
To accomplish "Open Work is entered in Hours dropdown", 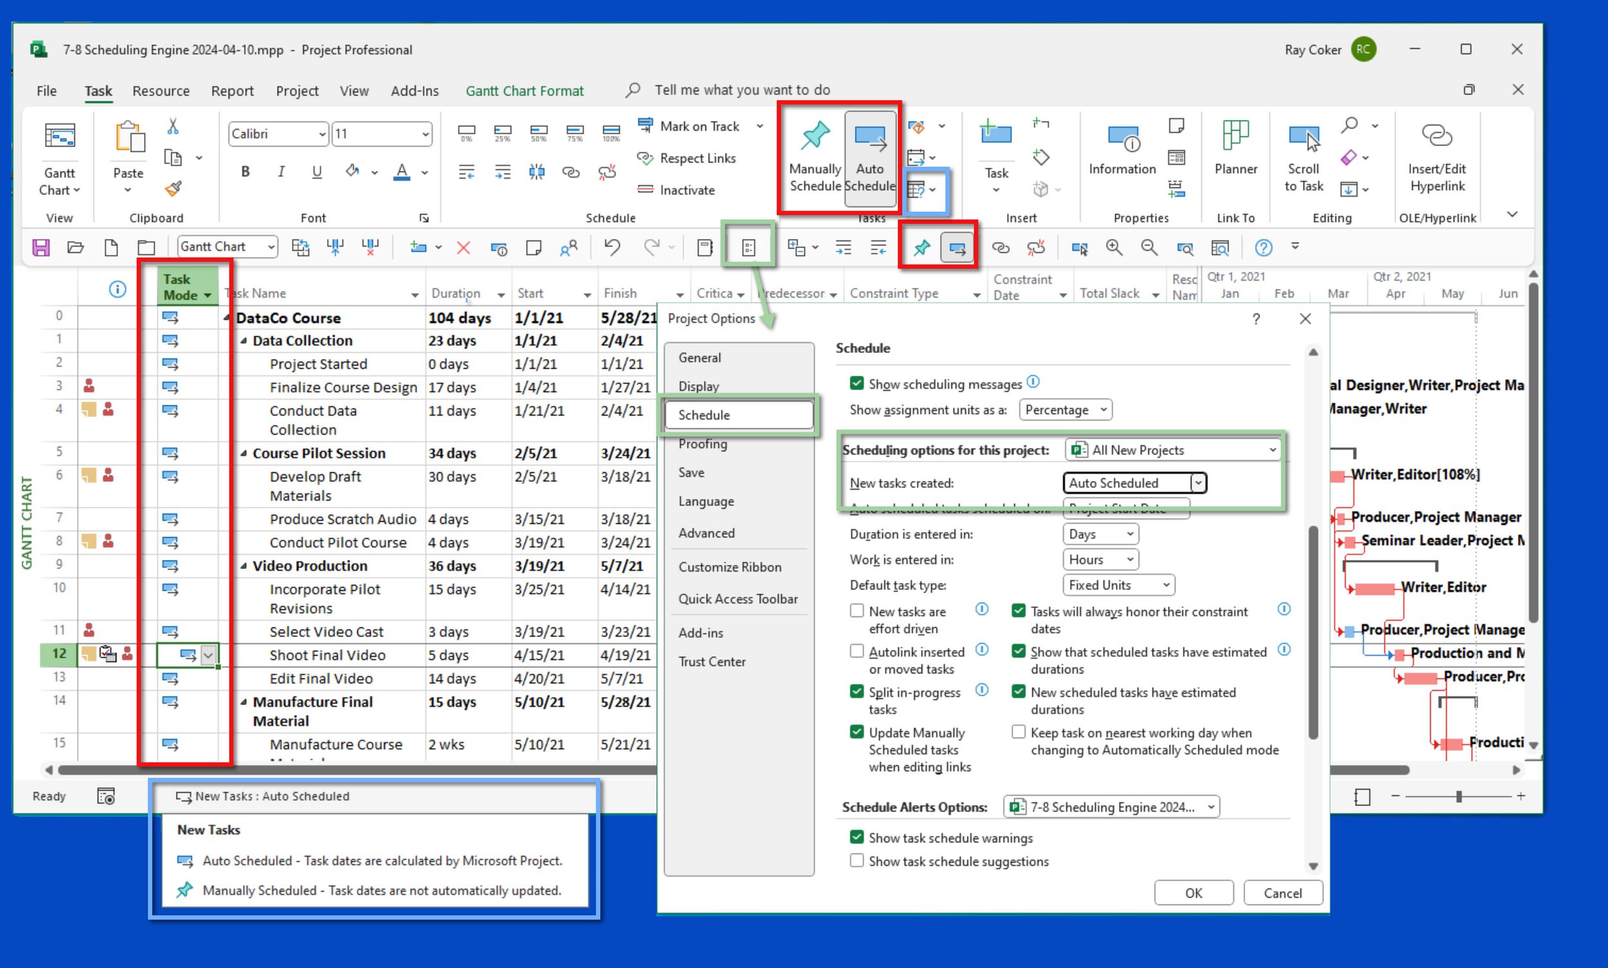I will 1101,559.
